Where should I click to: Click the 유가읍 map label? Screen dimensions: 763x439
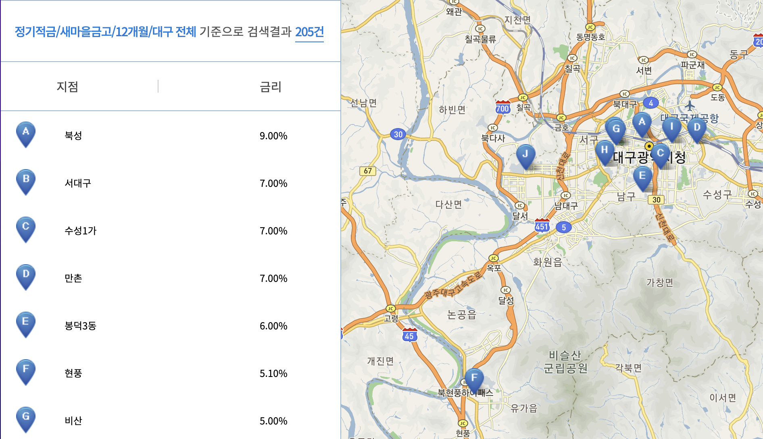click(524, 408)
